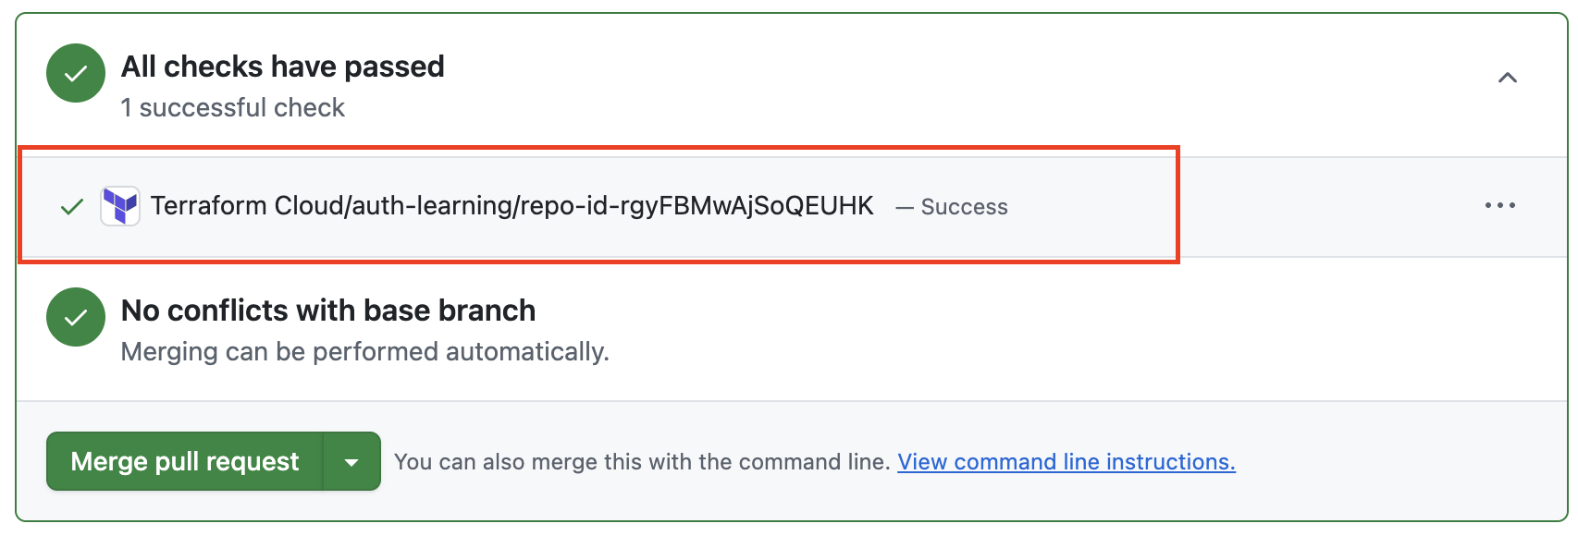This screenshot has width=1578, height=536.
Task: Open the View command line instructions link
Action: (x=1066, y=462)
